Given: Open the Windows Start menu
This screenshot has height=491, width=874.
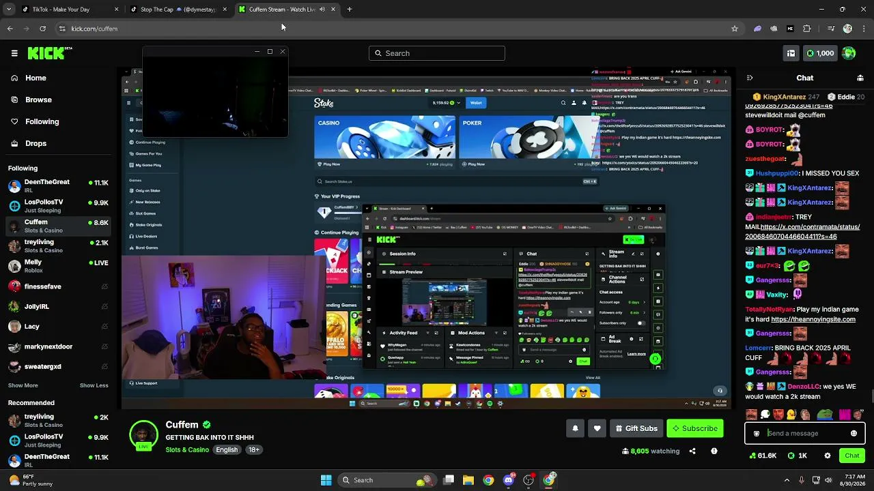Looking at the screenshot, I should (x=326, y=480).
